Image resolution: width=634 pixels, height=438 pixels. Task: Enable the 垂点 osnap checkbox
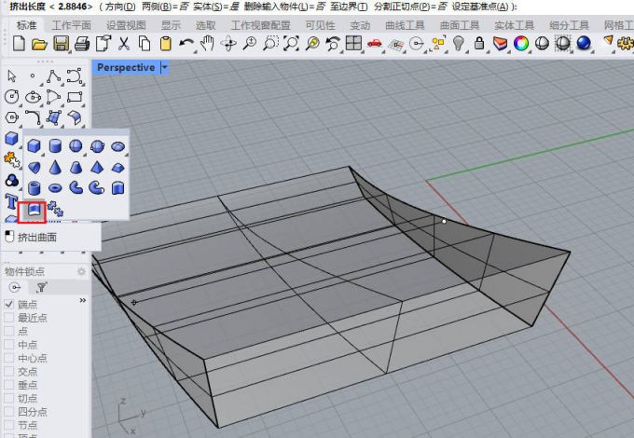[9, 385]
